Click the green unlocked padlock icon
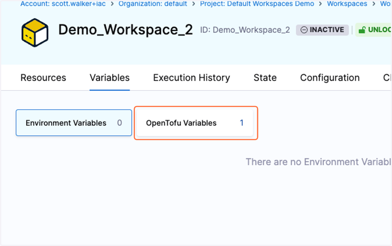Image resolution: width=392 pixels, height=246 pixels. (x=362, y=30)
